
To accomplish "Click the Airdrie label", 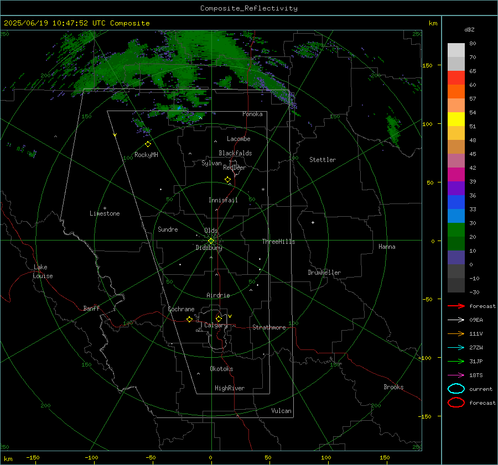I will point(218,295).
